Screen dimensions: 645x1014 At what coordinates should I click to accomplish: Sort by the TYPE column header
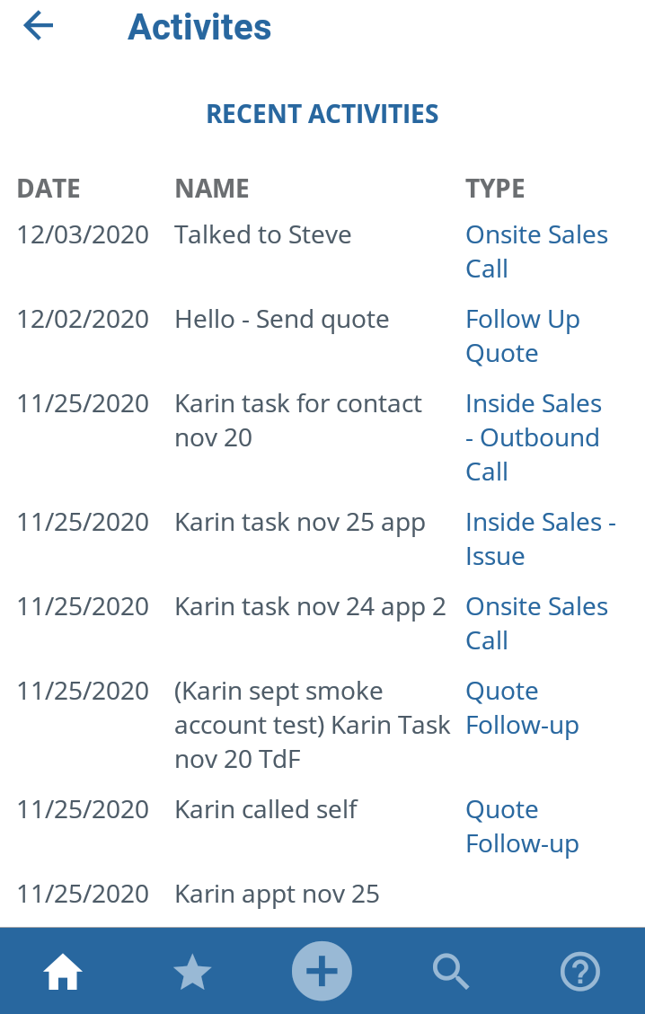[x=495, y=189]
